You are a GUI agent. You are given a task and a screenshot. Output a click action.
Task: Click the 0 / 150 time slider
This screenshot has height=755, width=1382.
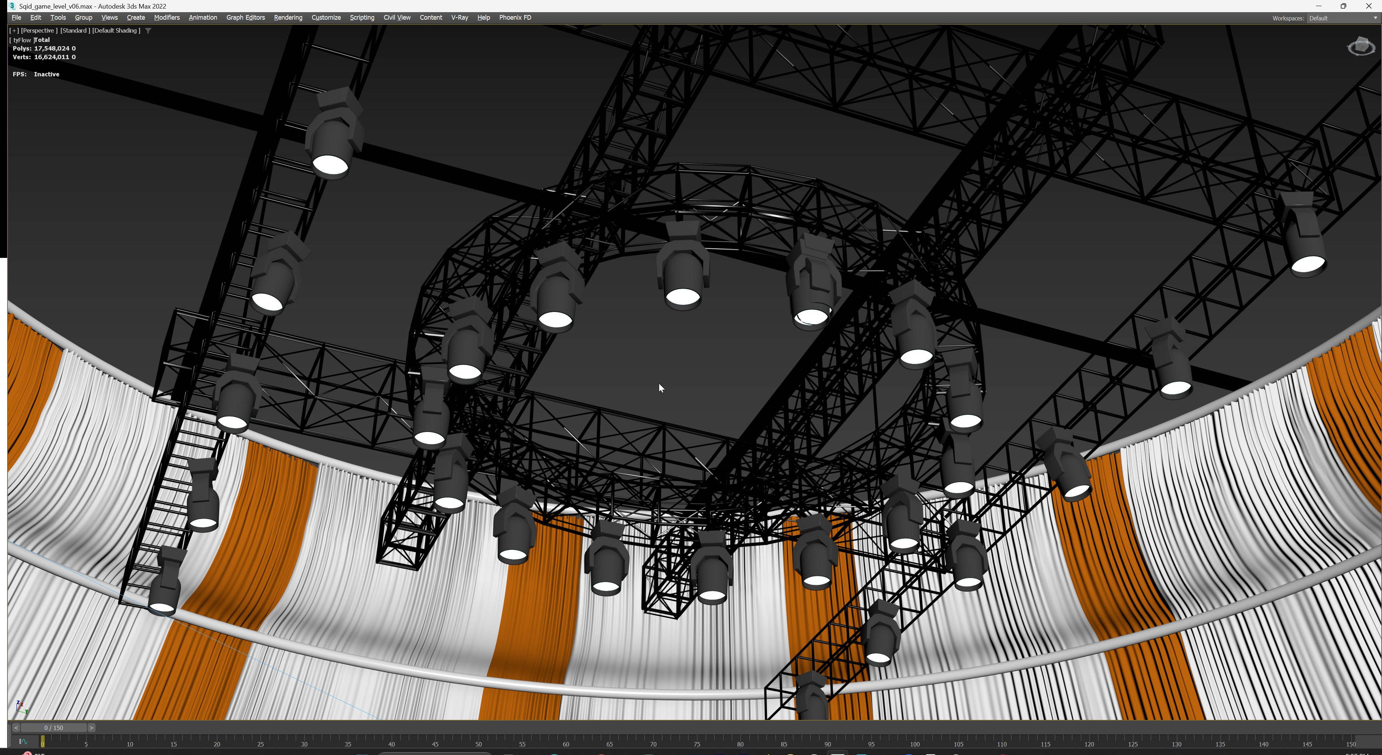coord(54,728)
